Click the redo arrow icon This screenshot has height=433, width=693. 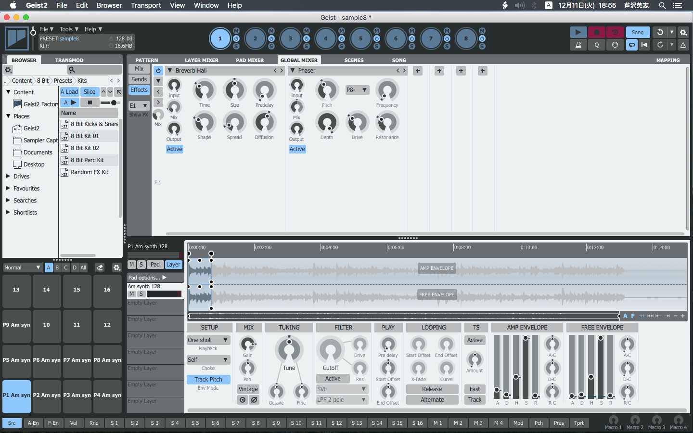pos(660,45)
